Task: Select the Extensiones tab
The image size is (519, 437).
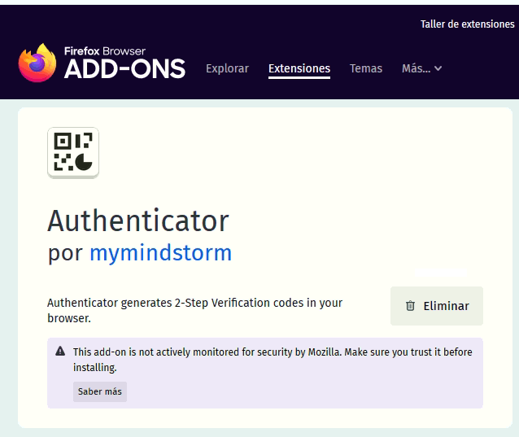Action: 299,69
